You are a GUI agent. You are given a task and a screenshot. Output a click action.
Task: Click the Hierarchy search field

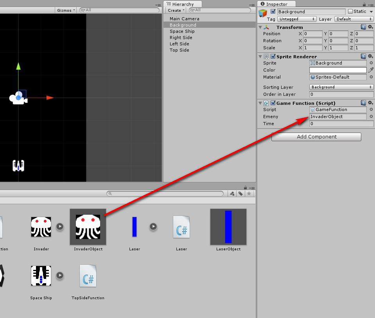click(220, 10)
